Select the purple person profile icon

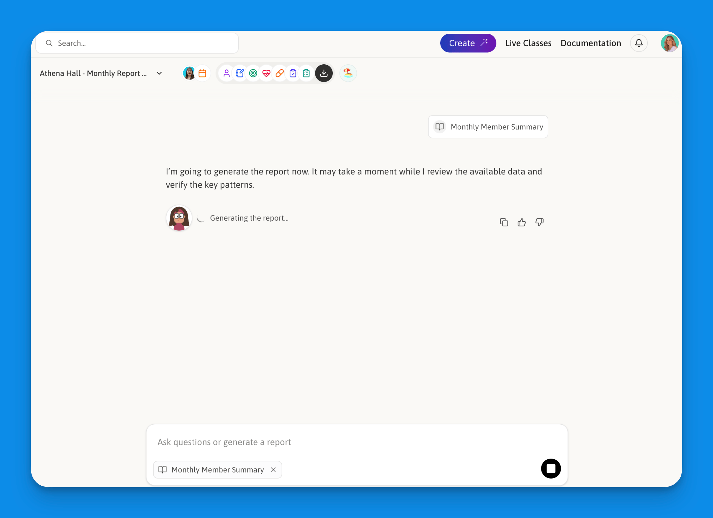(226, 73)
